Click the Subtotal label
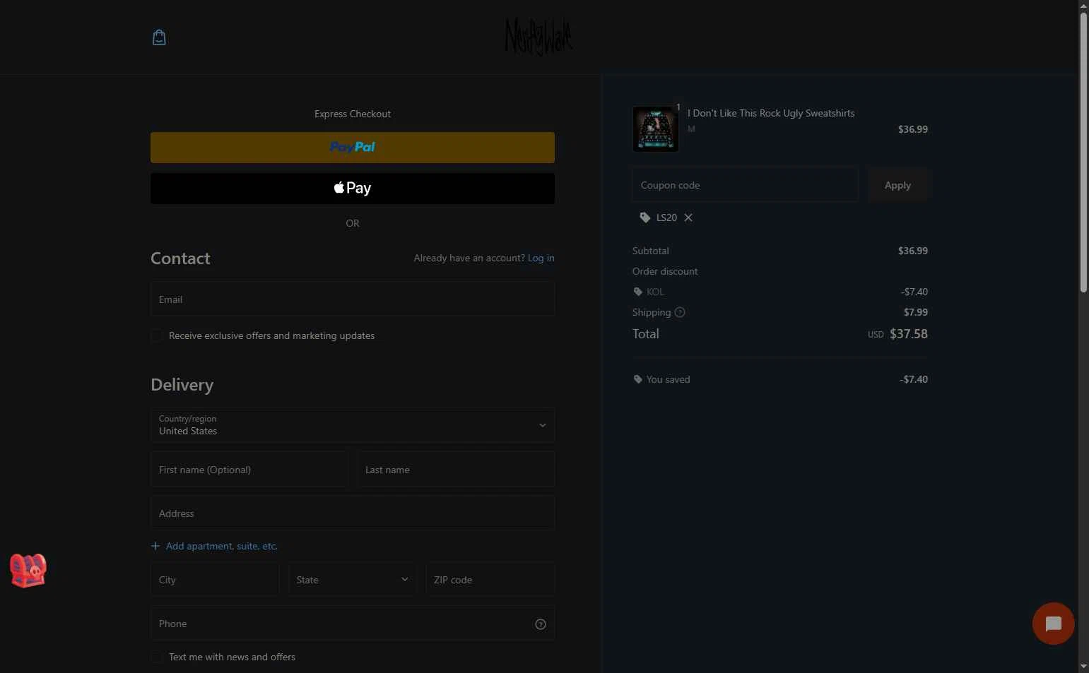The width and height of the screenshot is (1089, 673). click(x=651, y=251)
